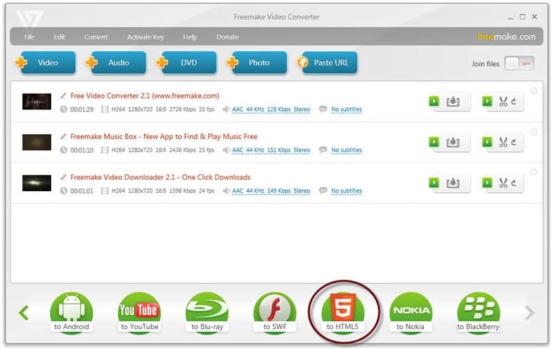
Task: Toggle the Join files switch
Action: pos(519,63)
